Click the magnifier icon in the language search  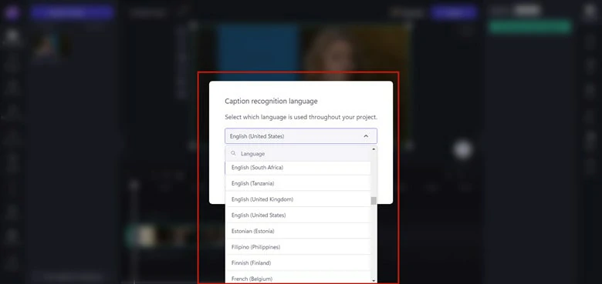[233, 153]
